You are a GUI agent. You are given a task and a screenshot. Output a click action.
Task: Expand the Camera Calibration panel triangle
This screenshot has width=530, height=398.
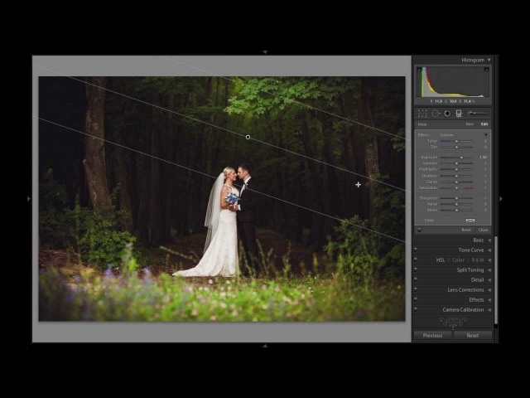pos(489,309)
